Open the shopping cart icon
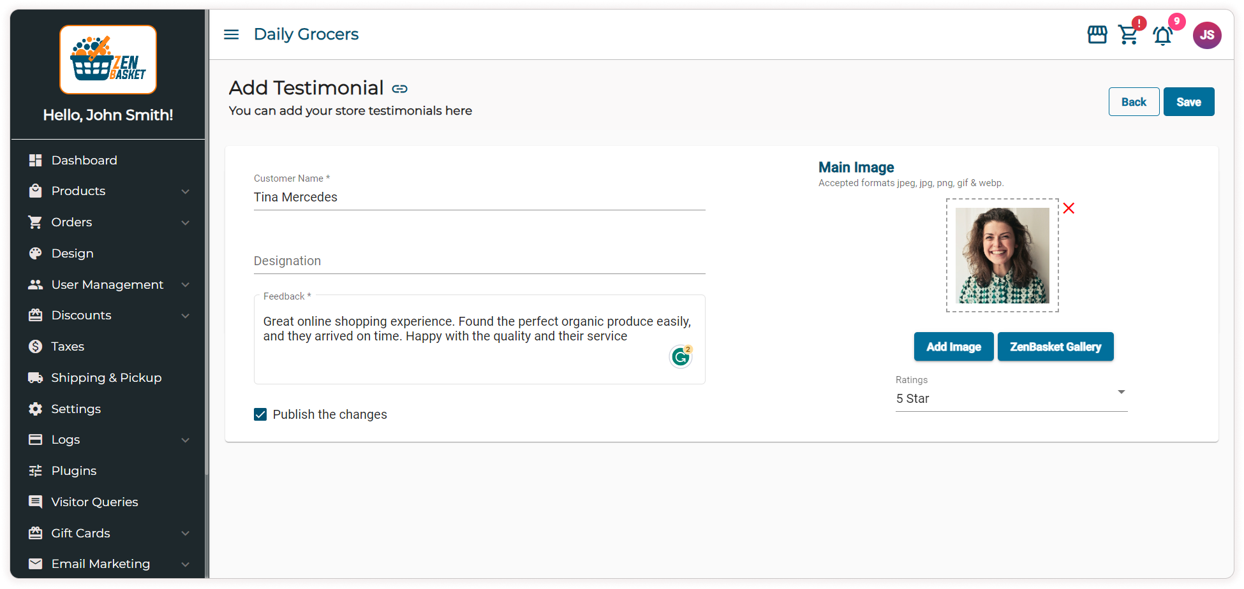The image size is (1244, 589). pos(1129,34)
